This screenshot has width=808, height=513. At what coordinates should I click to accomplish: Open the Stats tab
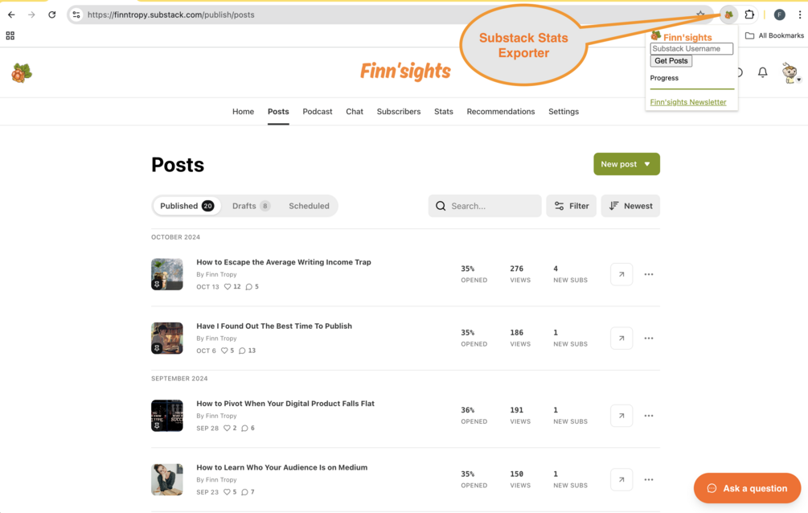(x=444, y=112)
